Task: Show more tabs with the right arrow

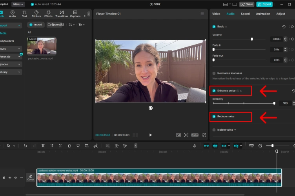Action: [x=89, y=14]
